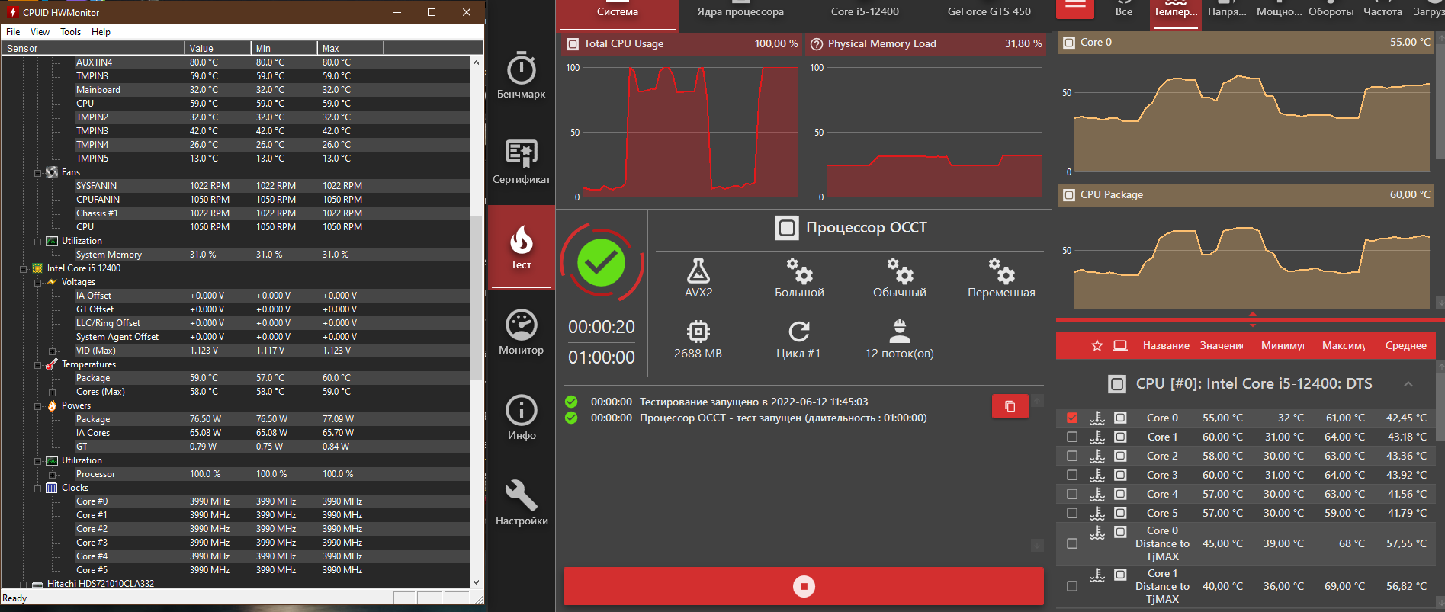
Task: Click the chip icon beside CPU Package graph
Action: [x=1069, y=195]
